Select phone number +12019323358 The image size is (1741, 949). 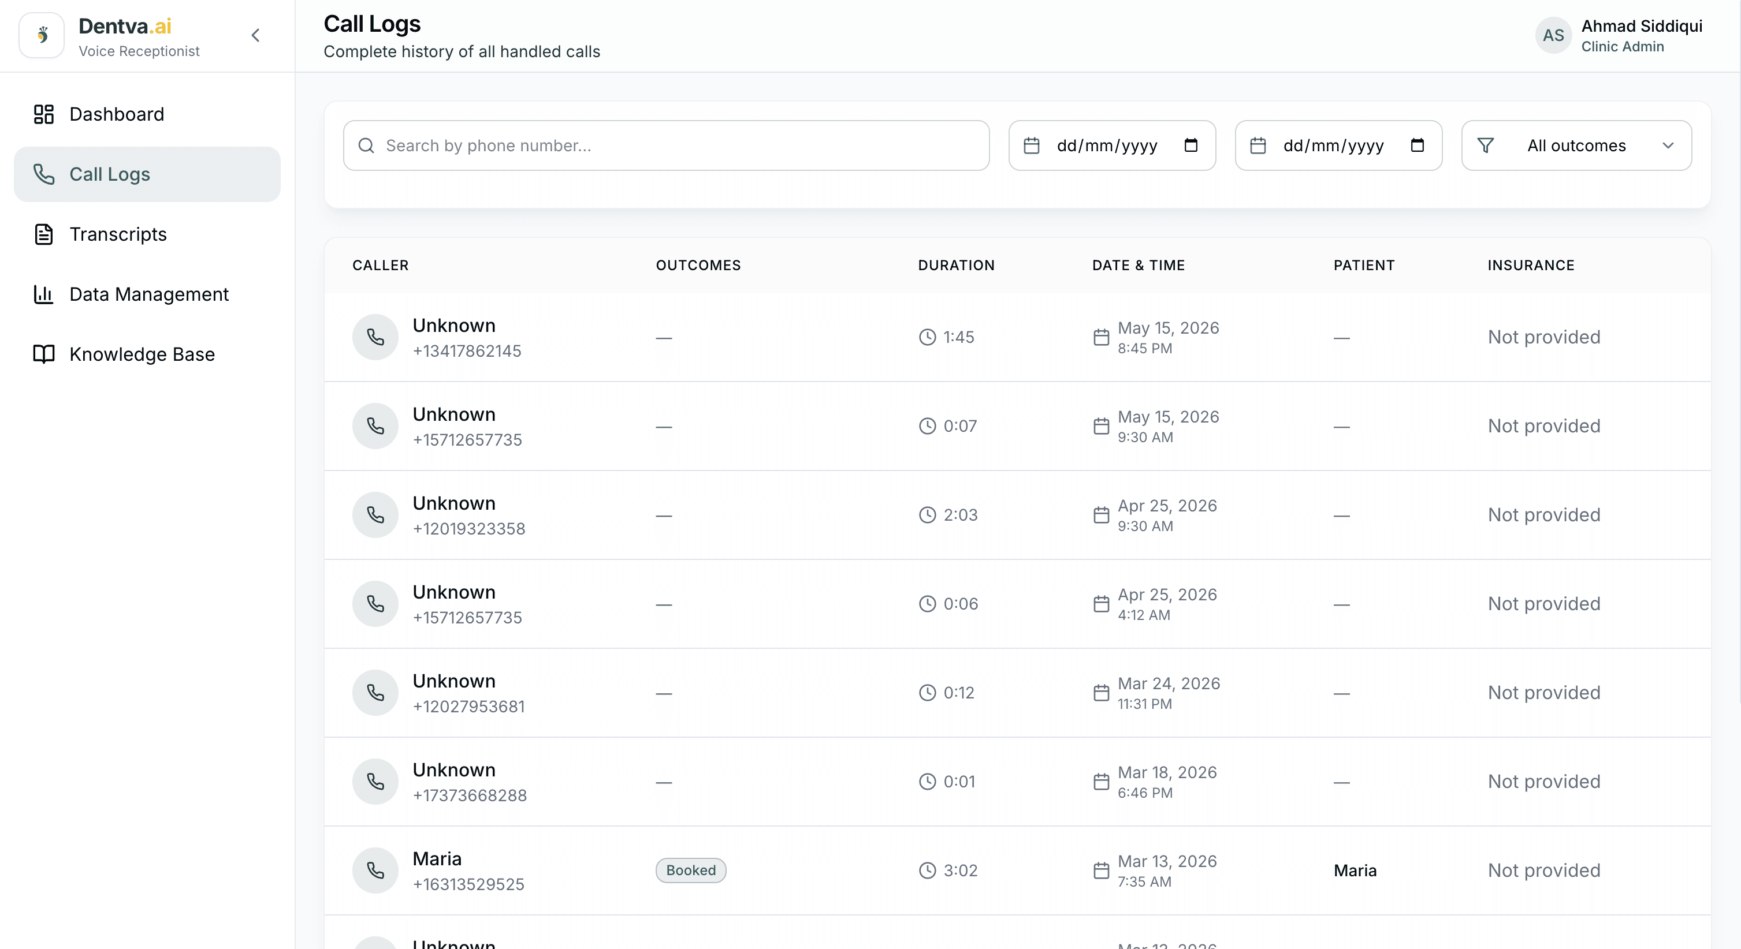pos(469,529)
